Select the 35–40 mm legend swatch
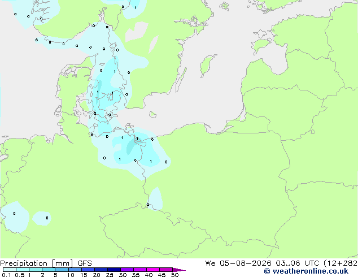358x277 pixels. pyautogui.click(x=140, y=270)
